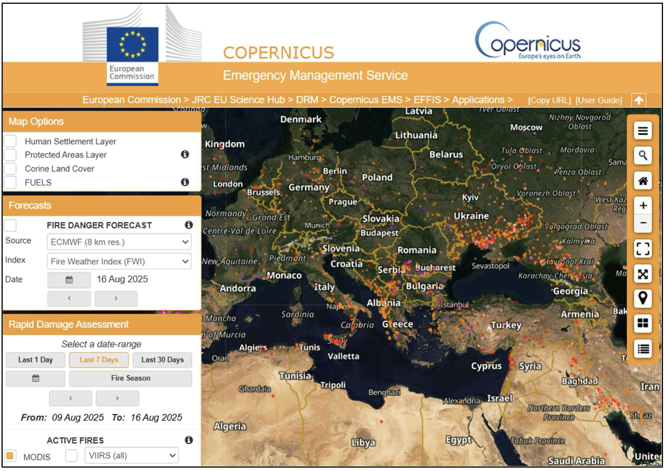This screenshot has height=471, width=666.
Task: Toggle the Fire Danger Forecast checkbox
Action: 11,225
